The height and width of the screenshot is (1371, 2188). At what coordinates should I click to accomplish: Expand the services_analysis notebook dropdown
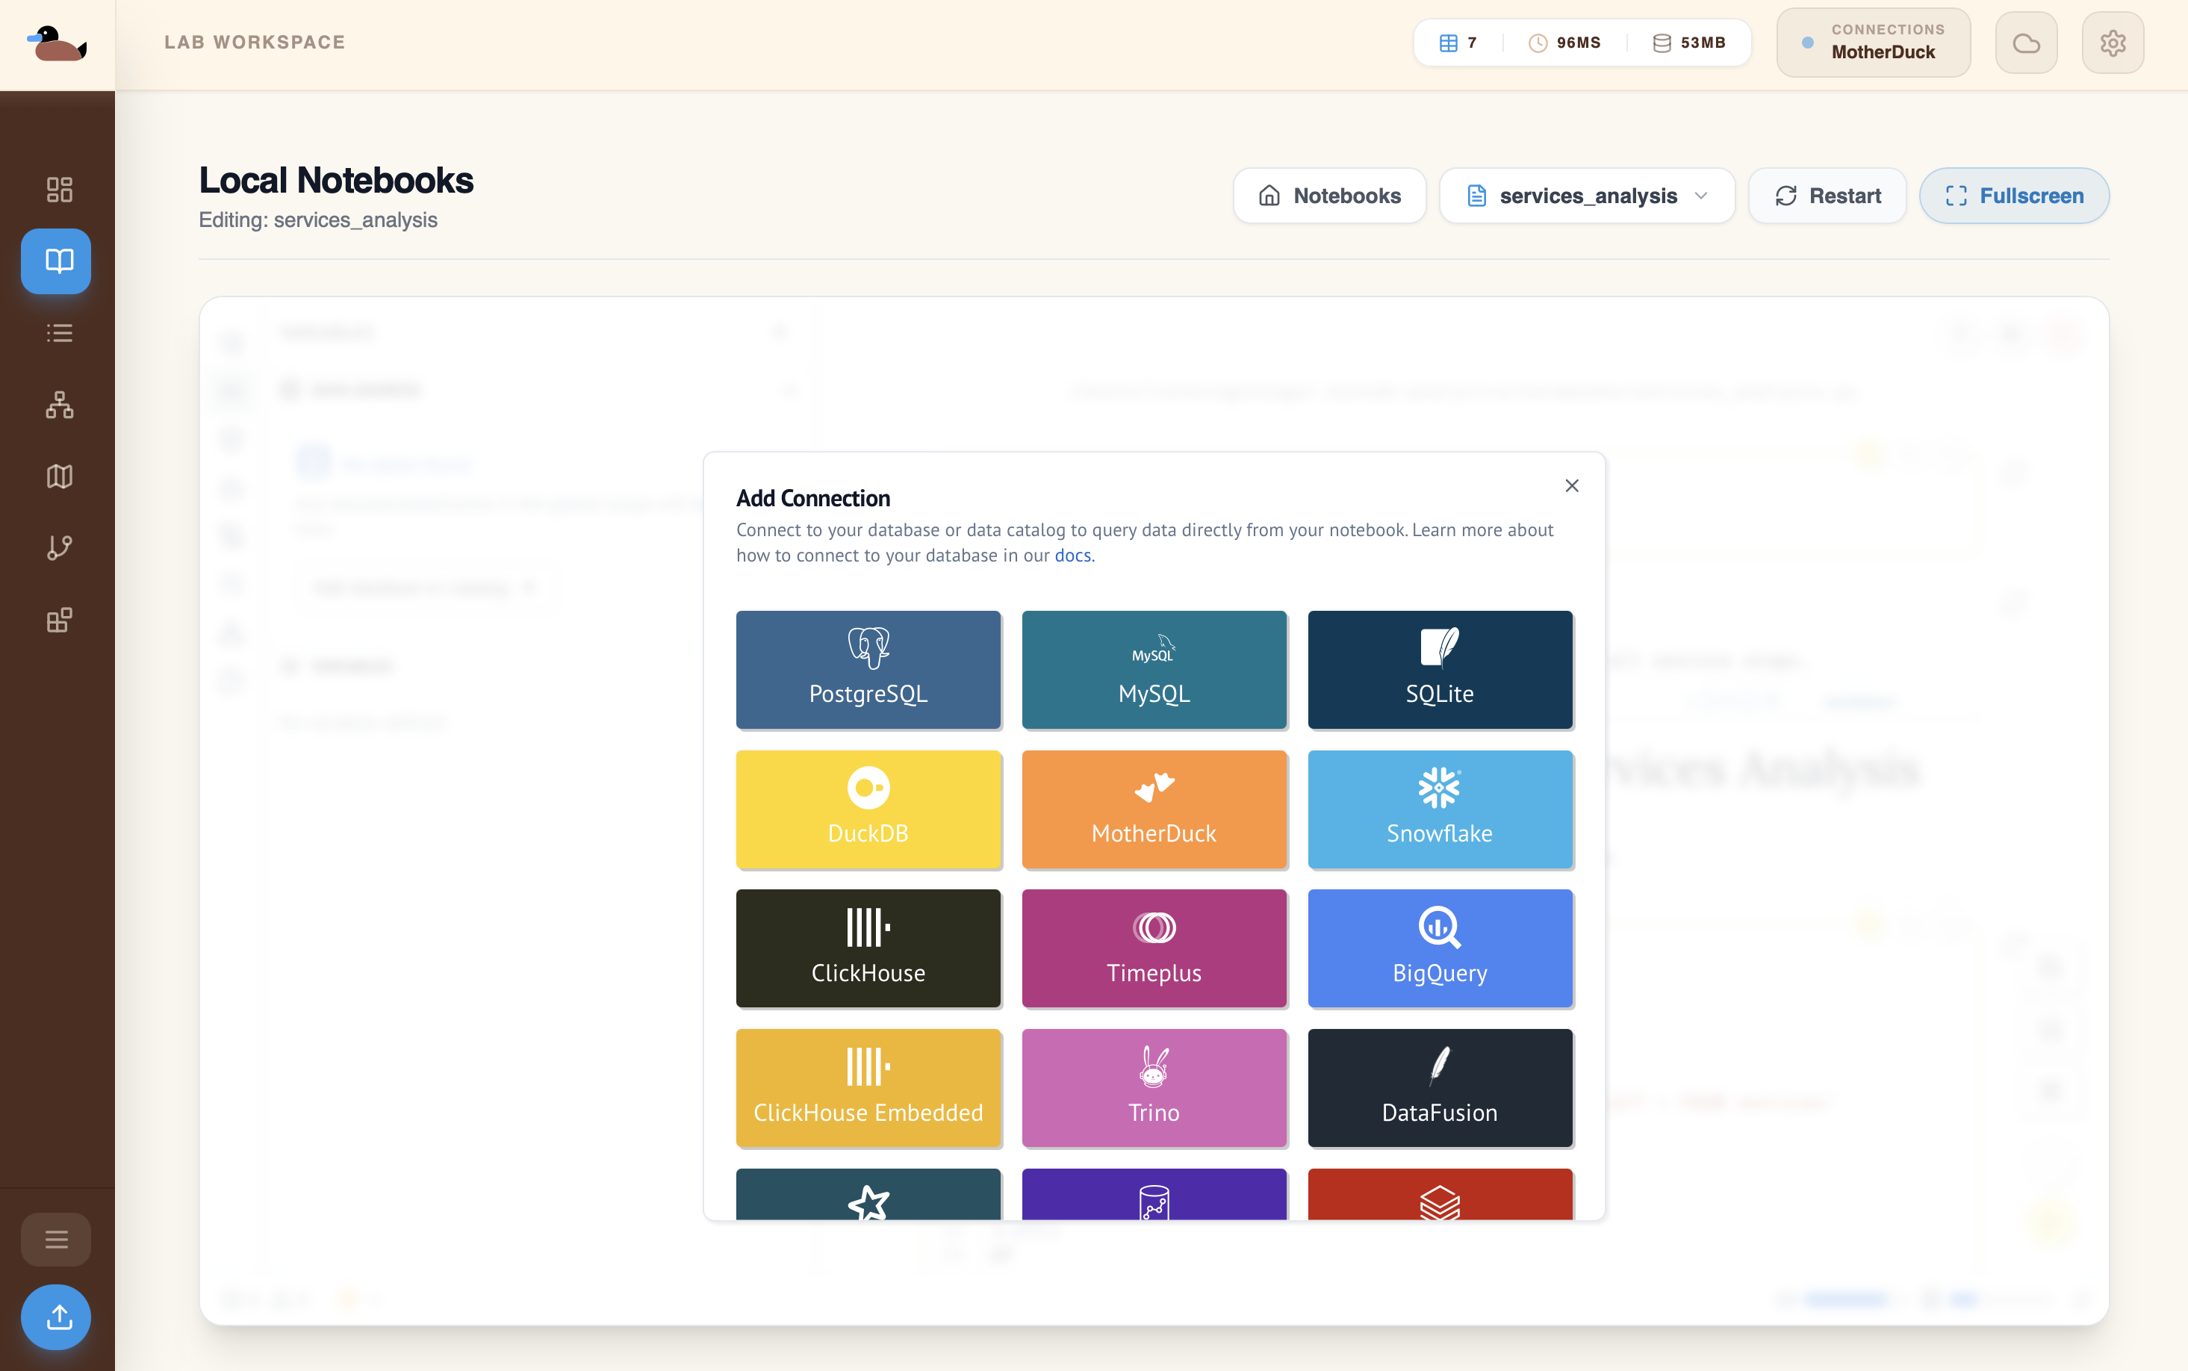tap(1587, 196)
